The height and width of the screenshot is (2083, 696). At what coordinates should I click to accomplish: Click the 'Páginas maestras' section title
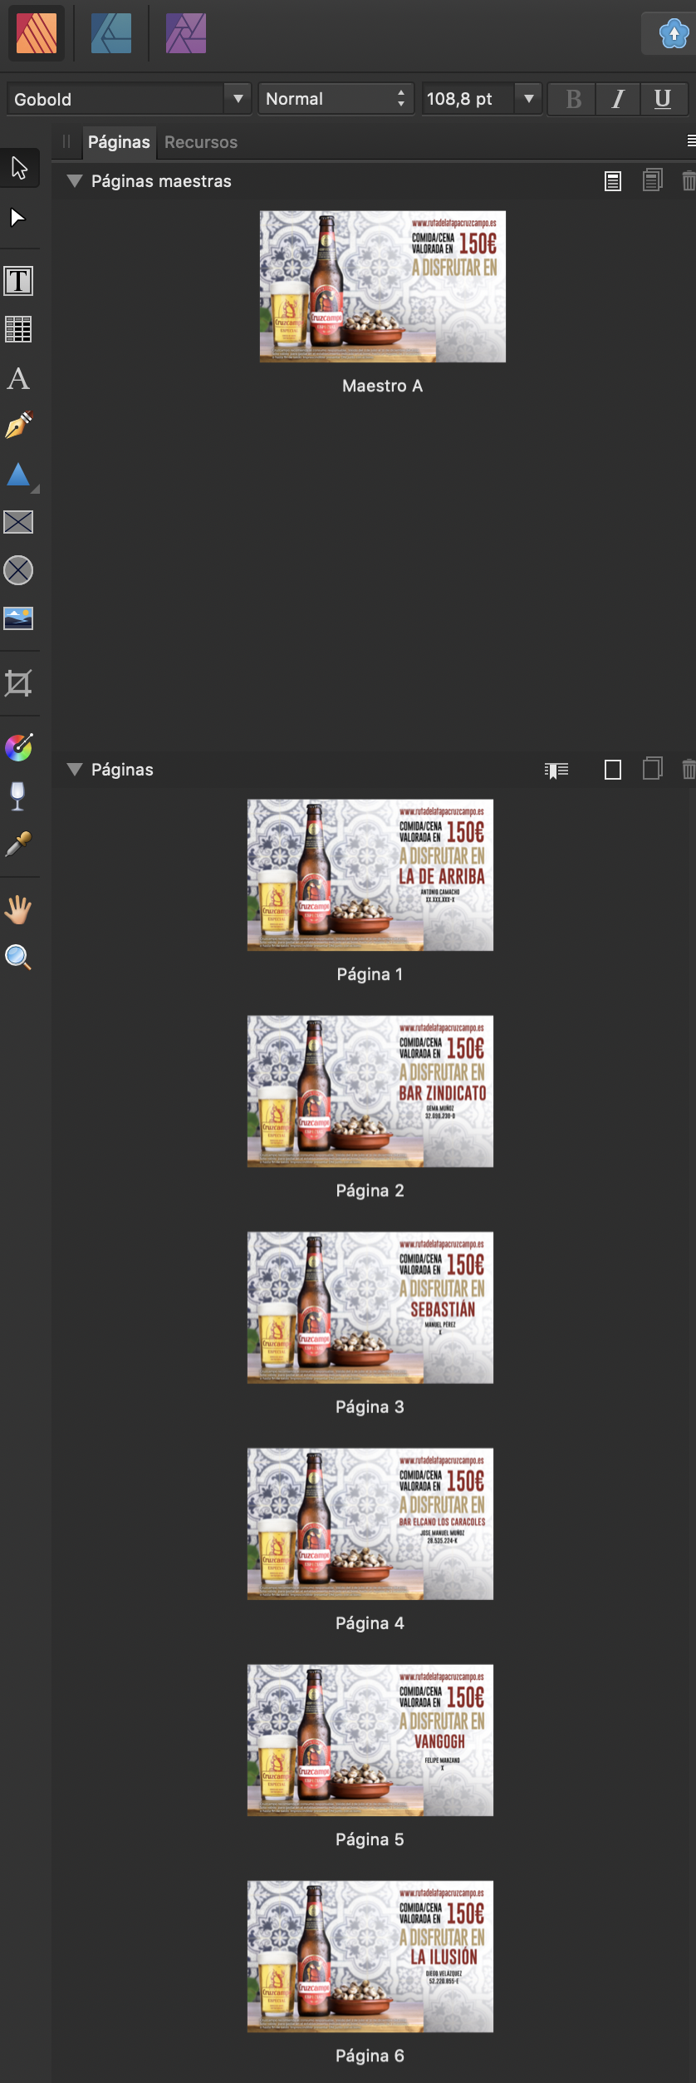pos(161,181)
